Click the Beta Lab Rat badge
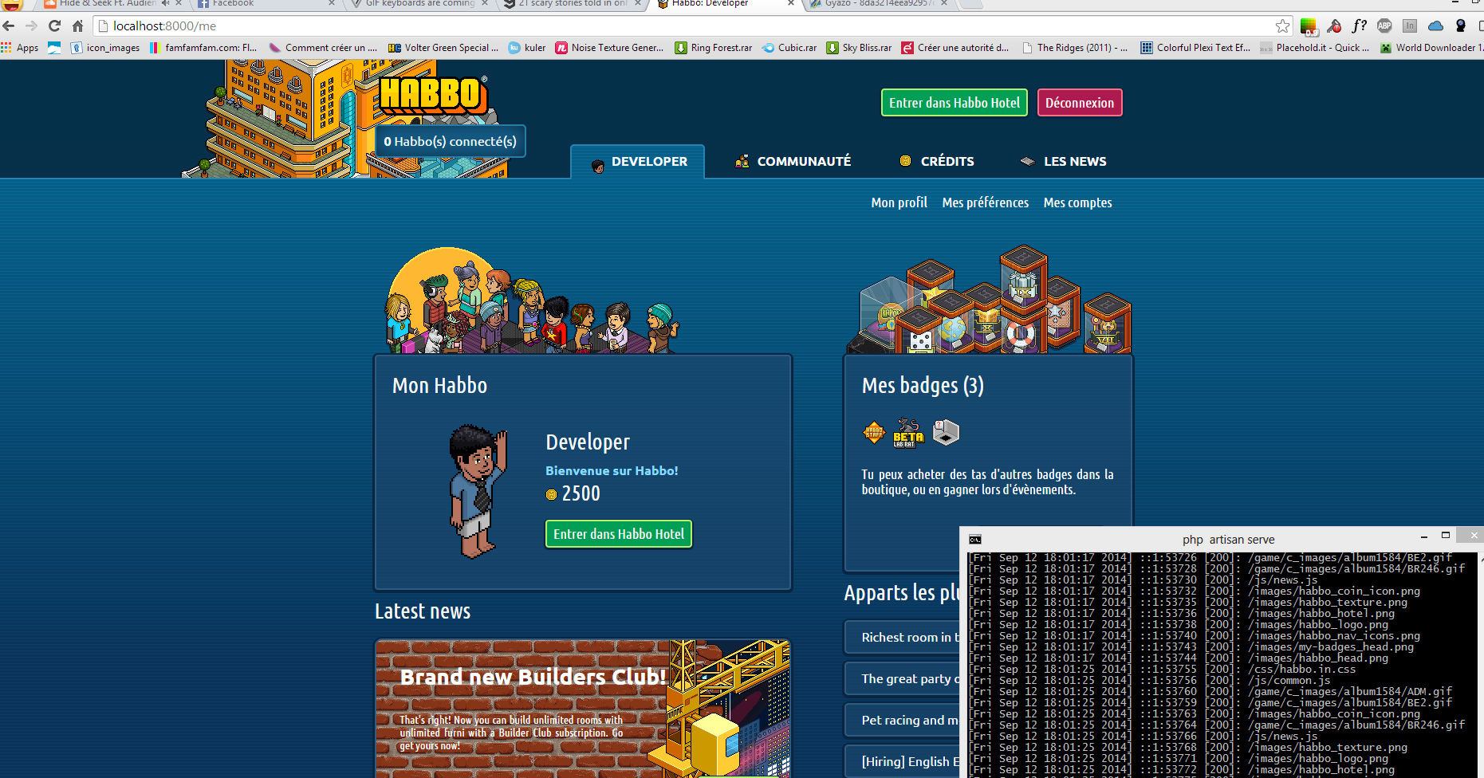1484x778 pixels. [x=908, y=433]
